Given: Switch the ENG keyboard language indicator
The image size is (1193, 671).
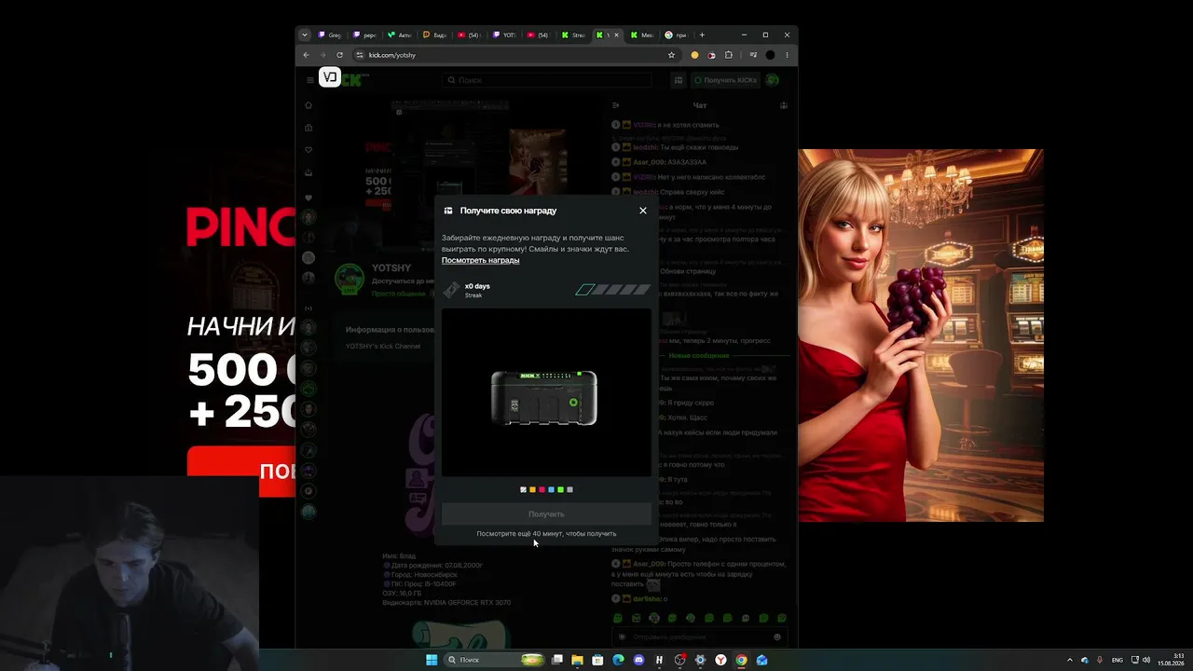Looking at the screenshot, I should pos(1118,660).
